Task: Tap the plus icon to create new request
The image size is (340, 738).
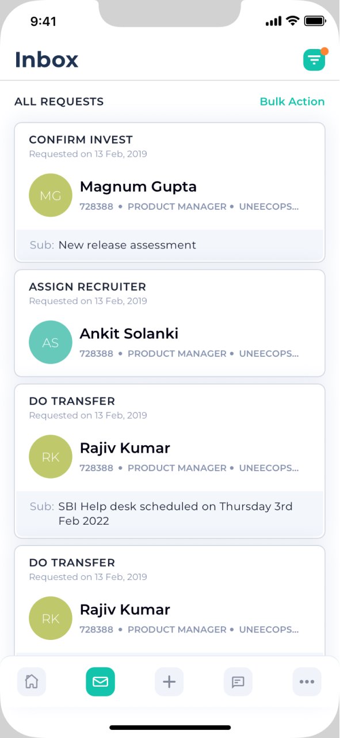Action: click(x=169, y=681)
